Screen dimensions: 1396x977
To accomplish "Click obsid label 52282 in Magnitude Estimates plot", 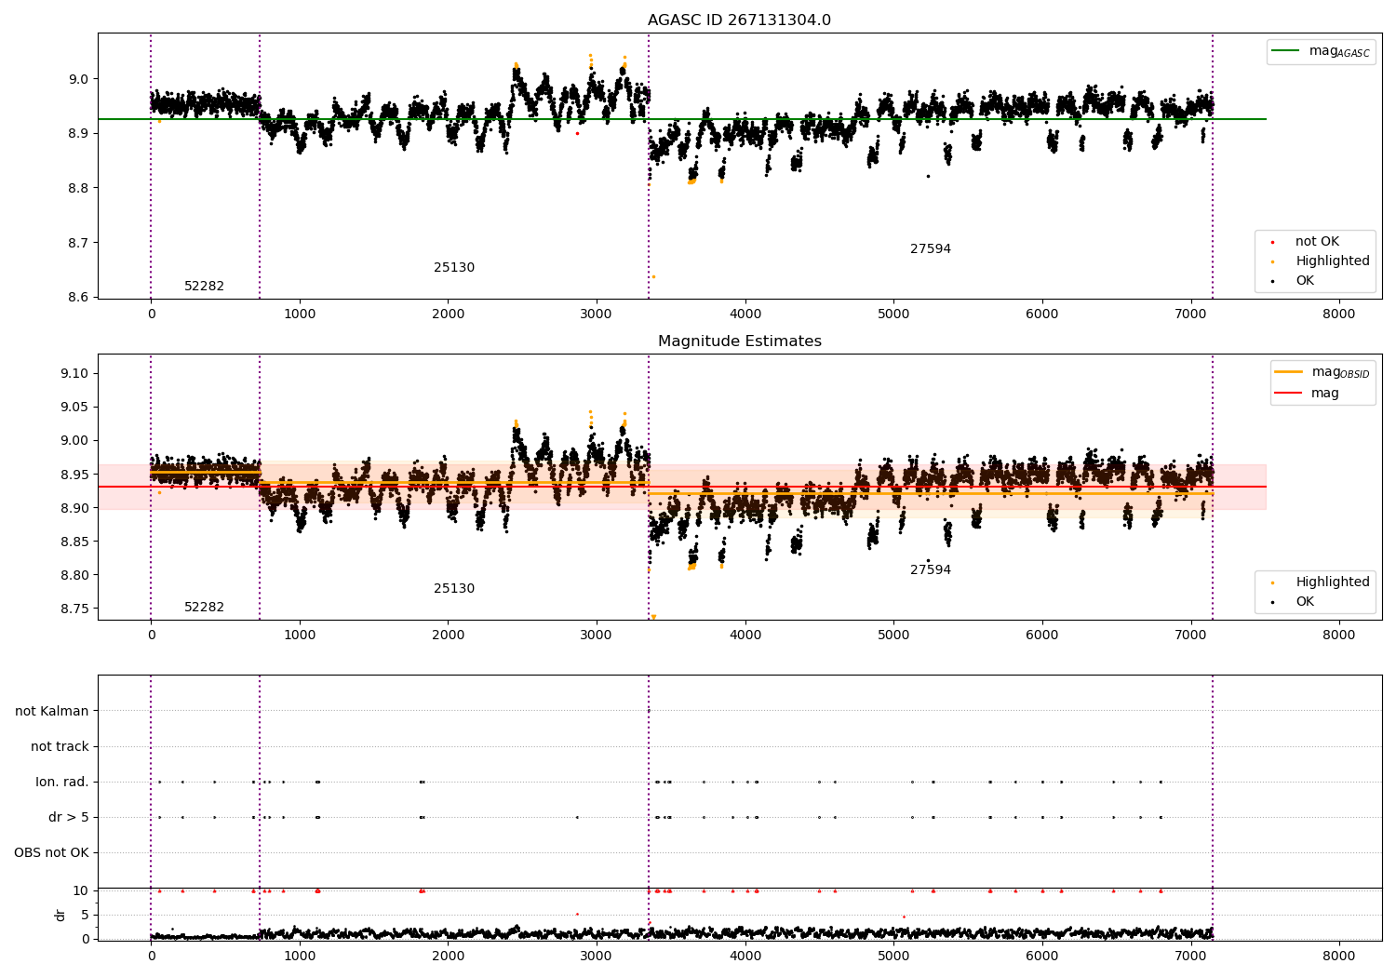I will (204, 608).
